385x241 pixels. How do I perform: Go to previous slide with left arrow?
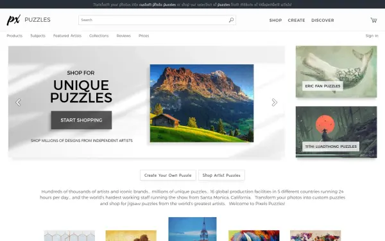click(18, 102)
